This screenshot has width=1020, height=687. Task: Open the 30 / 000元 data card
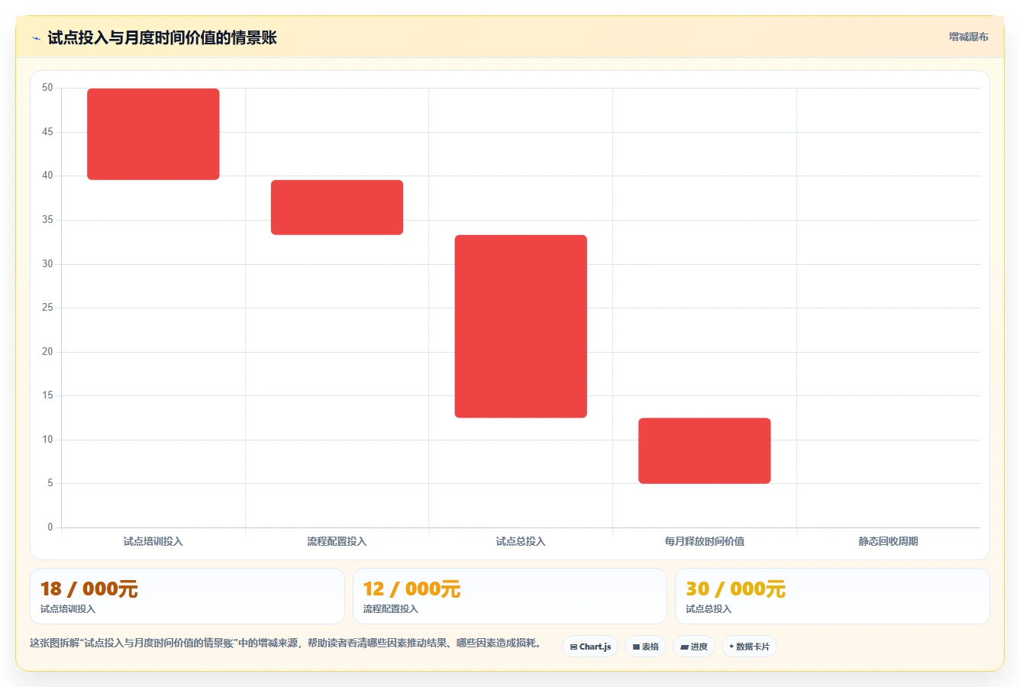pyautogui.click(x=832, y=596)
